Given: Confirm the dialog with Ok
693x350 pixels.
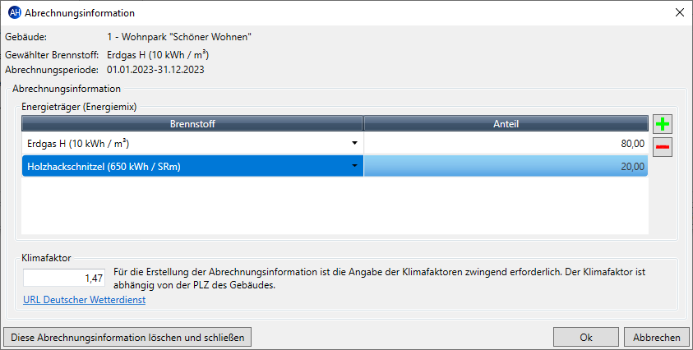Looking at the screenshot, I should point(585,337).
